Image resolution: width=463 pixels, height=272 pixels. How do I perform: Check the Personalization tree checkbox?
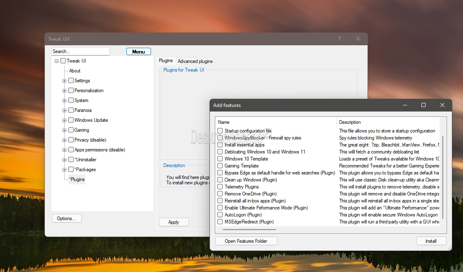coord(71,91)
